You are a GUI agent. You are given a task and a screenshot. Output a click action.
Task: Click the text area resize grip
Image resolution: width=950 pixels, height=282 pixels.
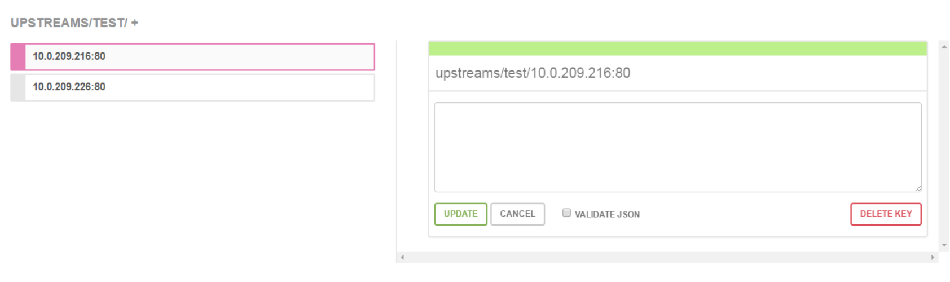click(x=918, y=188)
